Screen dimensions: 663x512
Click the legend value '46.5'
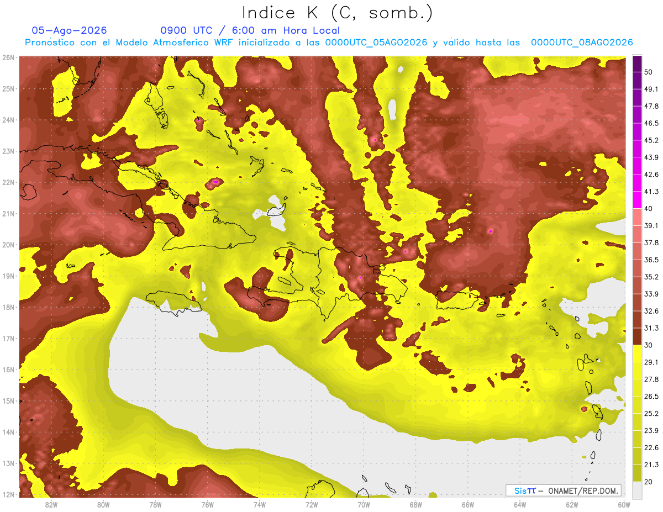651,123
